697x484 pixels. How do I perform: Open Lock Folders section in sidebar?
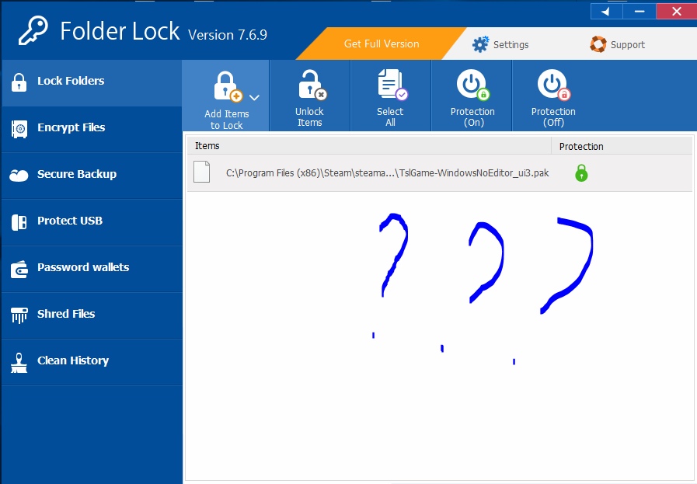click(x=92, y=82)
